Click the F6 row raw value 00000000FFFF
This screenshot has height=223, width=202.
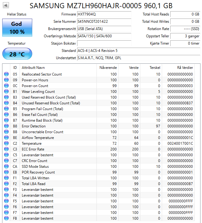coord(181,207)
